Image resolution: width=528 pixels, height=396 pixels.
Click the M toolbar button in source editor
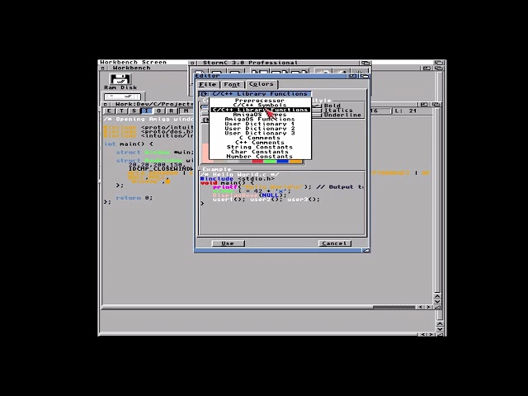click(x=186, y=111)
